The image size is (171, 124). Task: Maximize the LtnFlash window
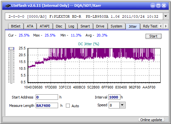[158, 5]
